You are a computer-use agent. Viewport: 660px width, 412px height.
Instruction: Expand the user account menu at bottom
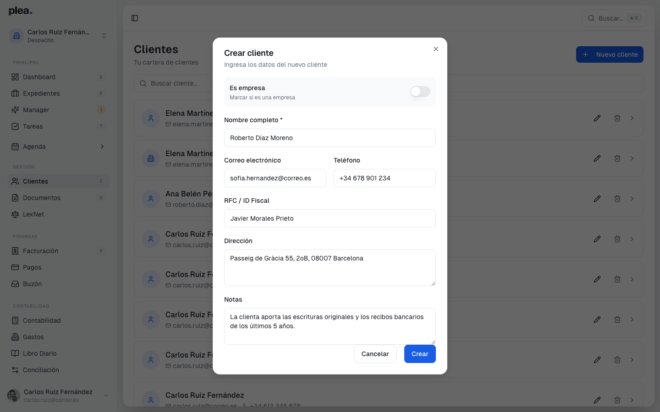click(106, 396)
